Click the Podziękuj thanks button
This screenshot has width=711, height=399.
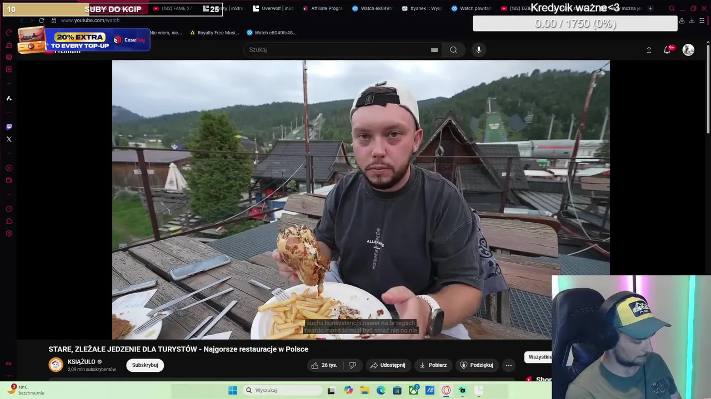pyautogui.click(x=477, y=365)
